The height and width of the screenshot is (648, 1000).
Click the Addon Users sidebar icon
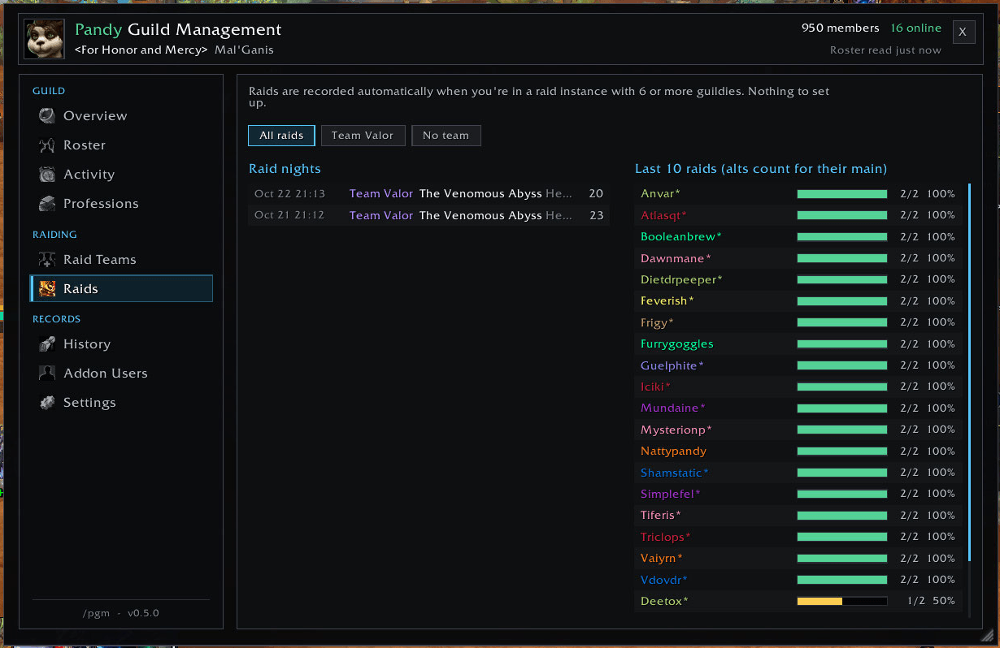click(x=48, y=374)
